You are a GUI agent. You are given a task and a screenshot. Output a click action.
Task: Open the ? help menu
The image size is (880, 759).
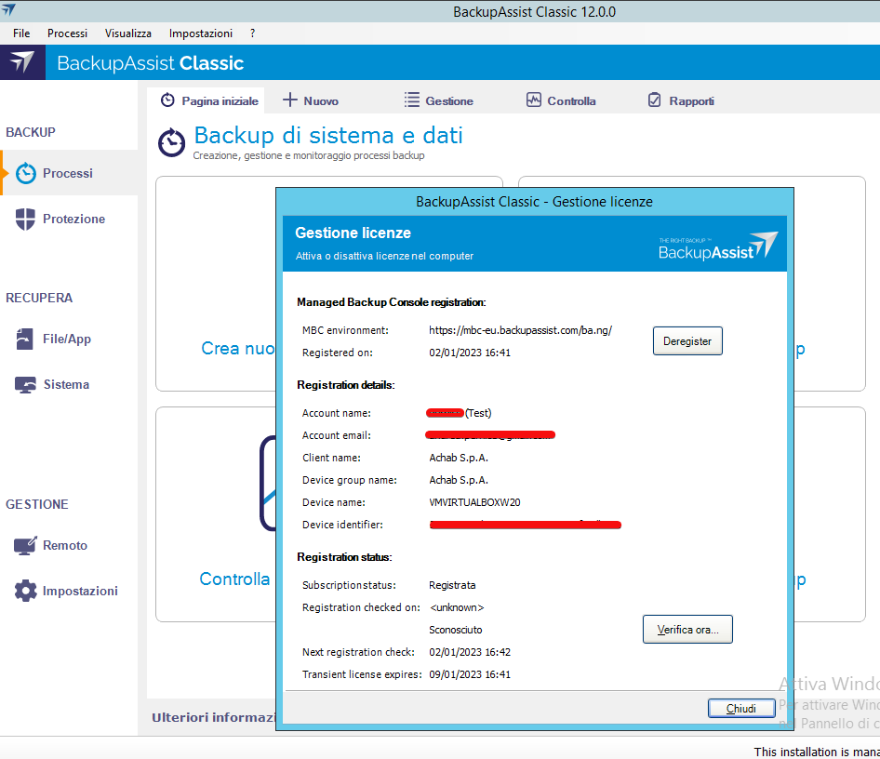[x=253, y=33]
